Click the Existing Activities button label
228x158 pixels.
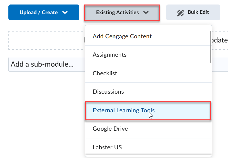(117, 13)
